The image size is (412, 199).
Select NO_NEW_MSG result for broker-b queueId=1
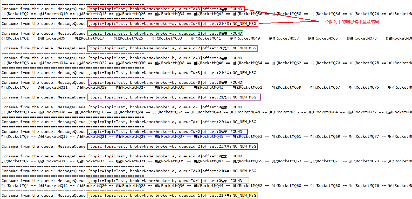coord(244,195)
